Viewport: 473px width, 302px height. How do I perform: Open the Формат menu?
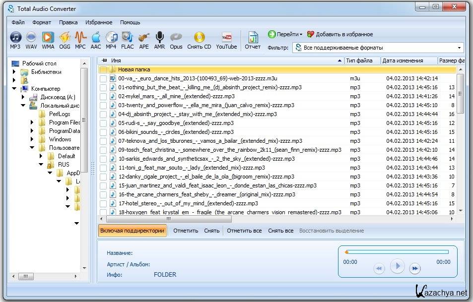point(42,22)
